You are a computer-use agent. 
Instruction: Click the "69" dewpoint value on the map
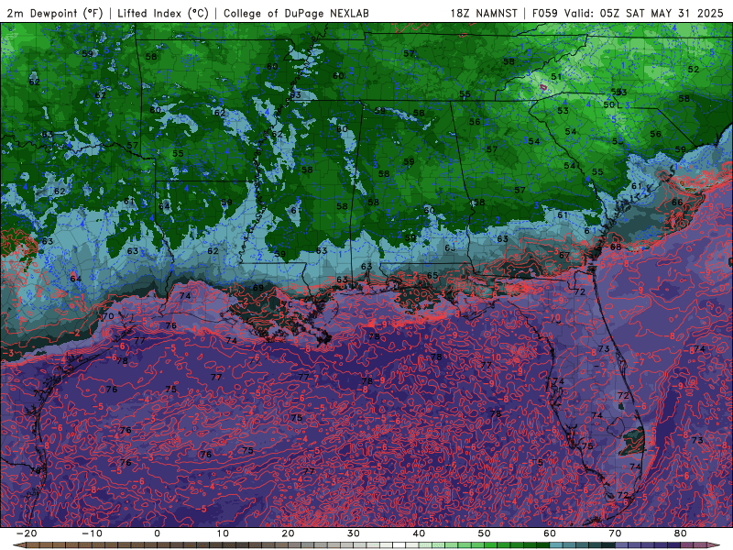(258, 288)
